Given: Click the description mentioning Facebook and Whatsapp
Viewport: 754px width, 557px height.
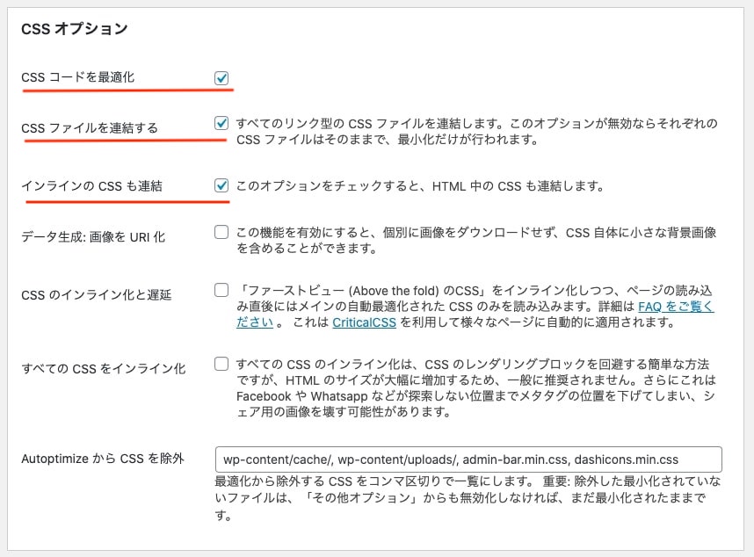Looking at the screenshot, I should point(475,387).
